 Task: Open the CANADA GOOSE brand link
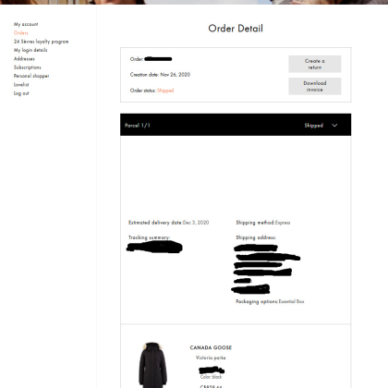point(211,347)
